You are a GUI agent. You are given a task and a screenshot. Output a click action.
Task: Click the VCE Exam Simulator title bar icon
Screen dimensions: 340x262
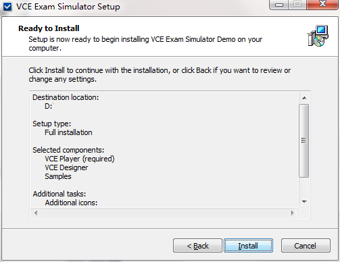7,7
